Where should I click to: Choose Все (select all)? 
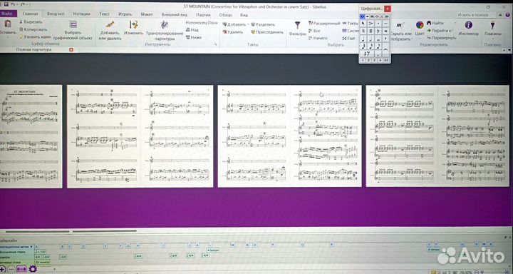point(314,31)
